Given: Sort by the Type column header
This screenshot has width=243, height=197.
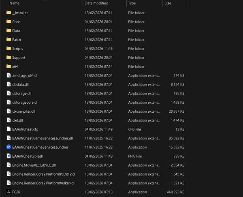Looking at the screenshot, I should [x=132, y=3].
